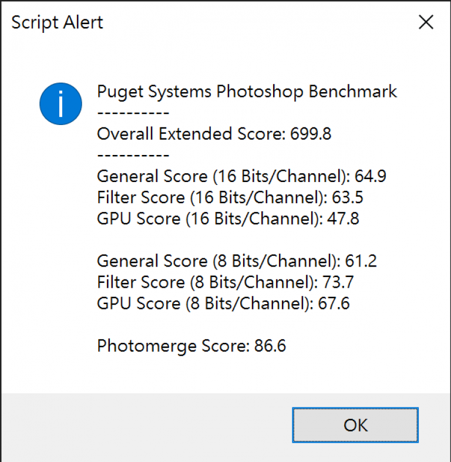Click the GPU Score 16 Bits/Channel line

(228, 218)
